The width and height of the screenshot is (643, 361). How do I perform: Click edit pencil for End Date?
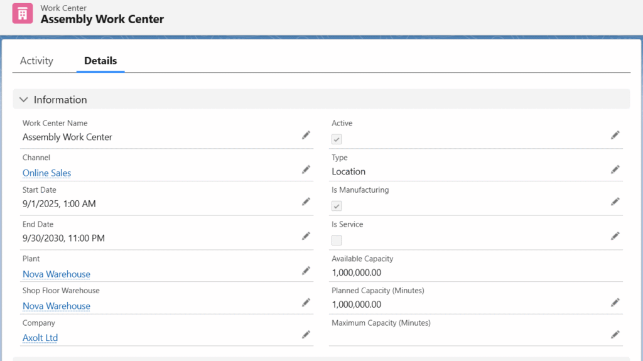point(306,236)
